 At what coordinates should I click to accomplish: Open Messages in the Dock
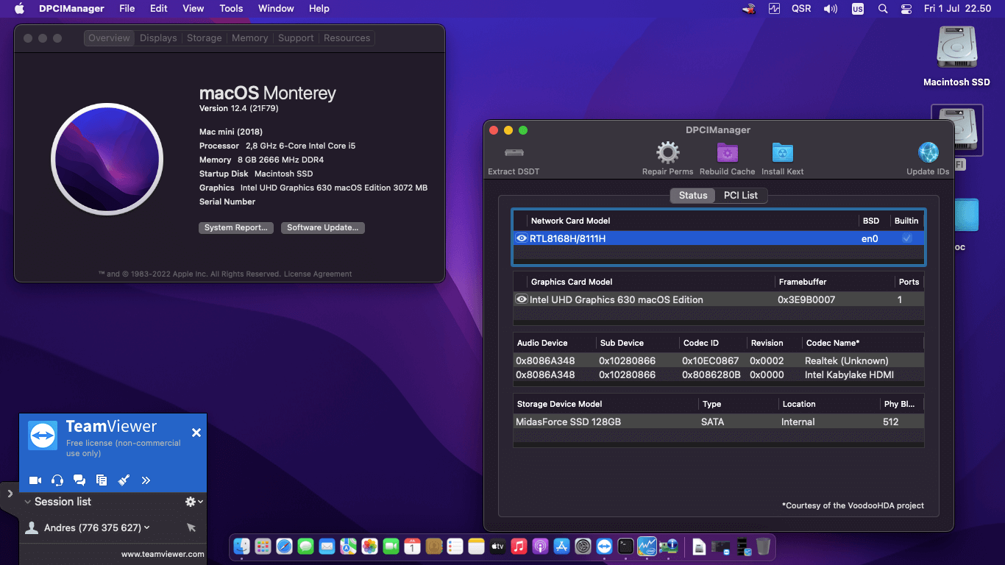click(305, 547)
